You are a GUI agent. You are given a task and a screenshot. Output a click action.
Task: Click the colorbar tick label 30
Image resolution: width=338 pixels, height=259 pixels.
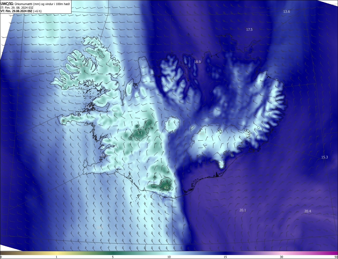(281, 257)
